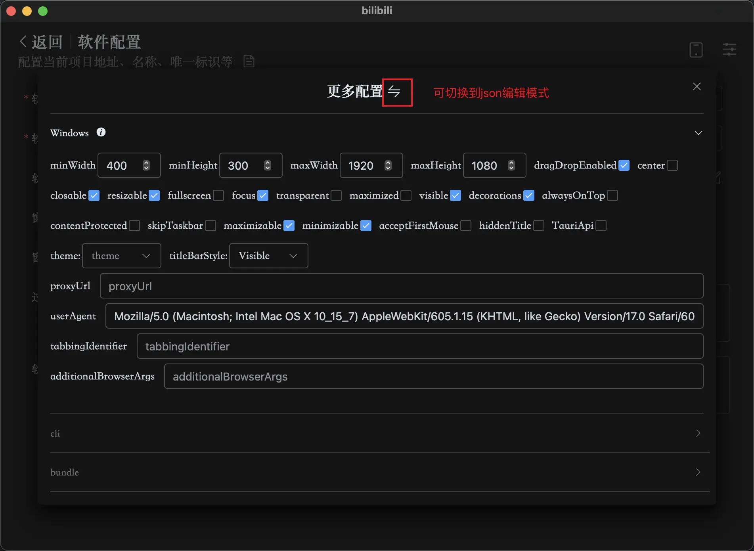Disable the dragDropEnabled checkbox

[624, 165]
